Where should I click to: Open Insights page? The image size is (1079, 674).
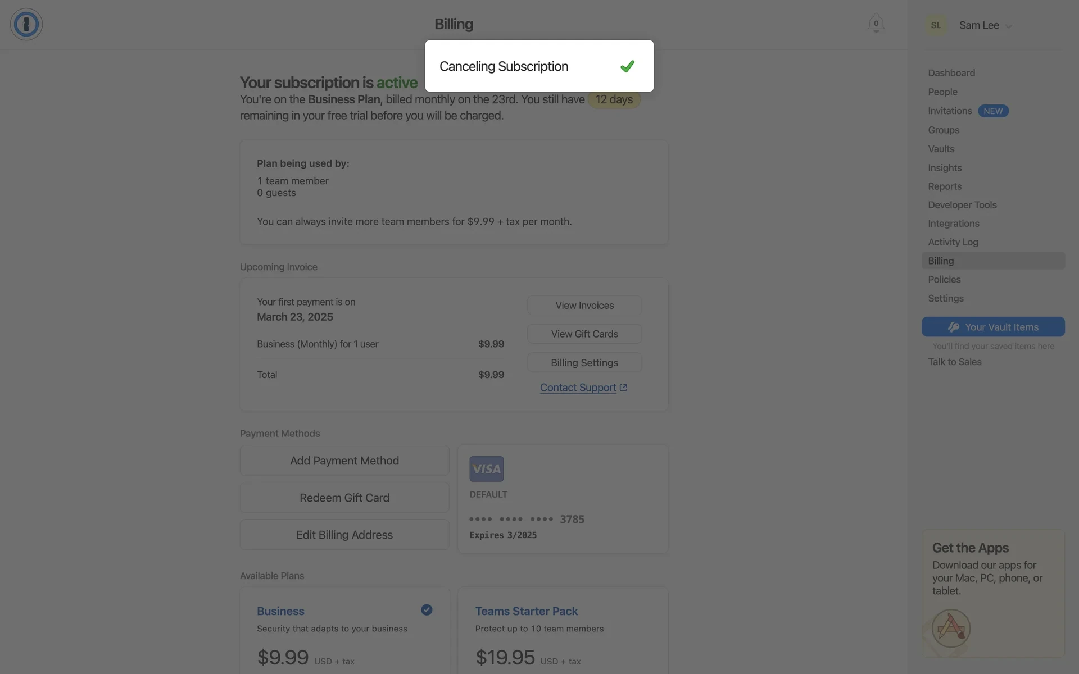pos(945,168)
